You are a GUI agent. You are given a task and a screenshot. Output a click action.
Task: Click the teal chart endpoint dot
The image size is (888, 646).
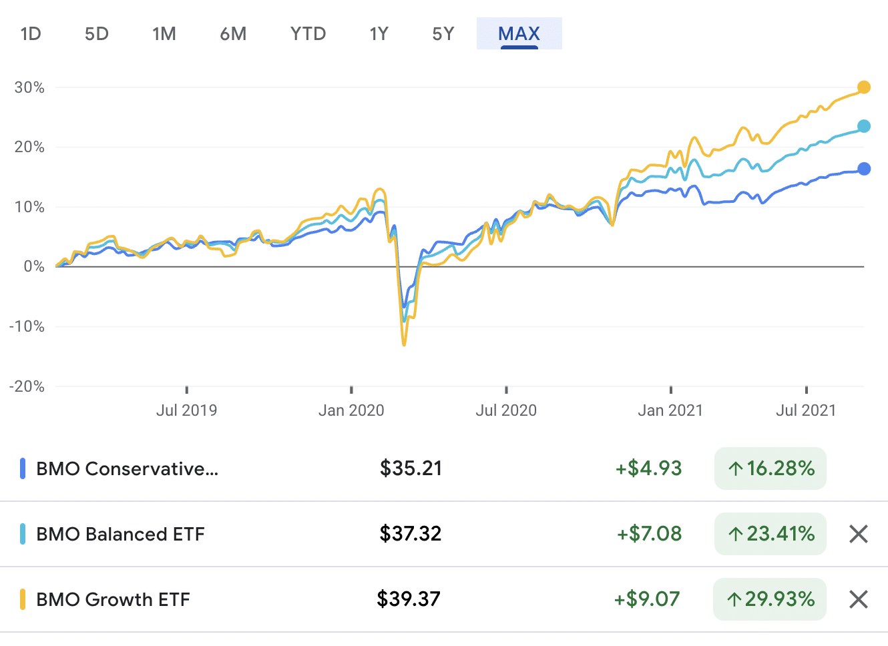(x=865, y=125)
